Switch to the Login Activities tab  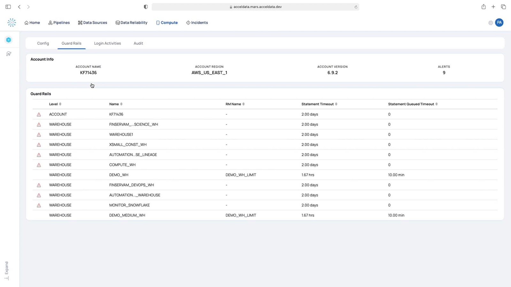(107, 43)
